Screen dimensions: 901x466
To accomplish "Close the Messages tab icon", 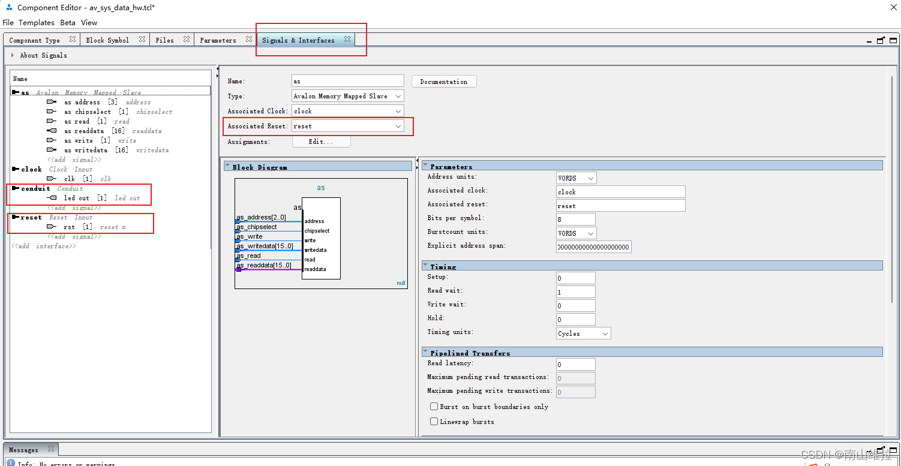I will tap(51, 449).
